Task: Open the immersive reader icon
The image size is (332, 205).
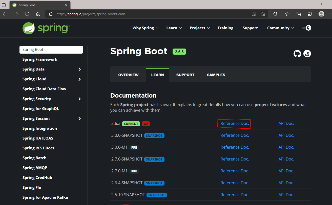Action: click(x=254, y=14)
